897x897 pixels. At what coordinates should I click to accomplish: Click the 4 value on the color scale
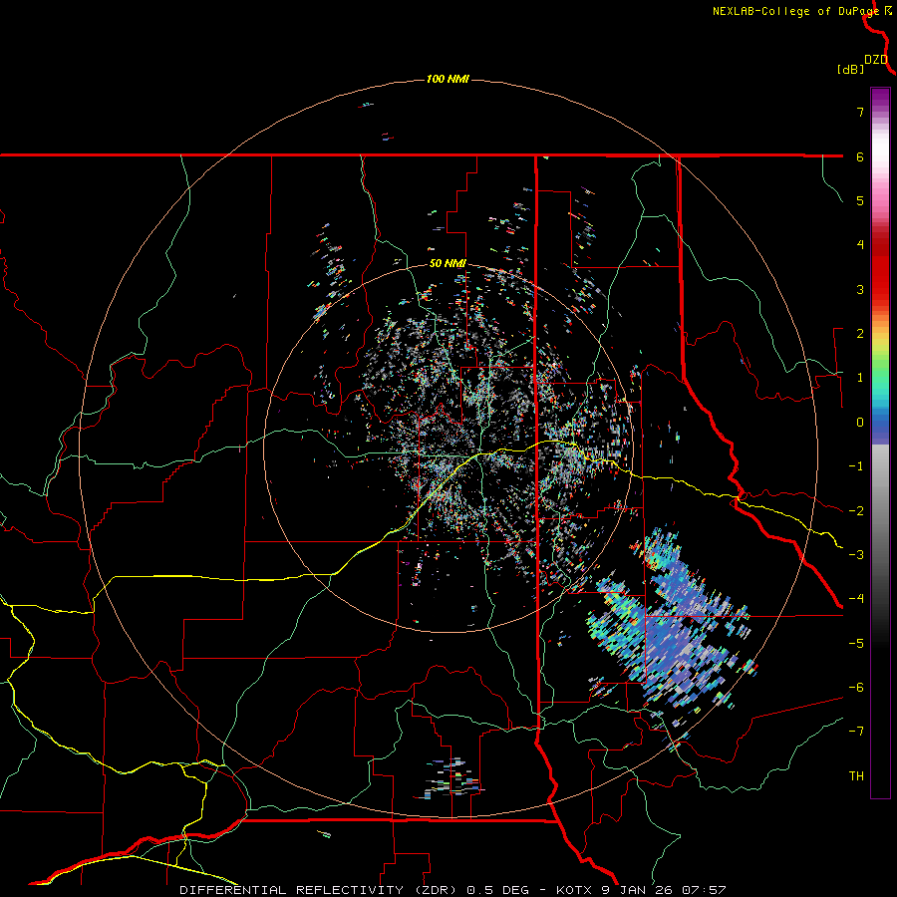pos(860,245)
